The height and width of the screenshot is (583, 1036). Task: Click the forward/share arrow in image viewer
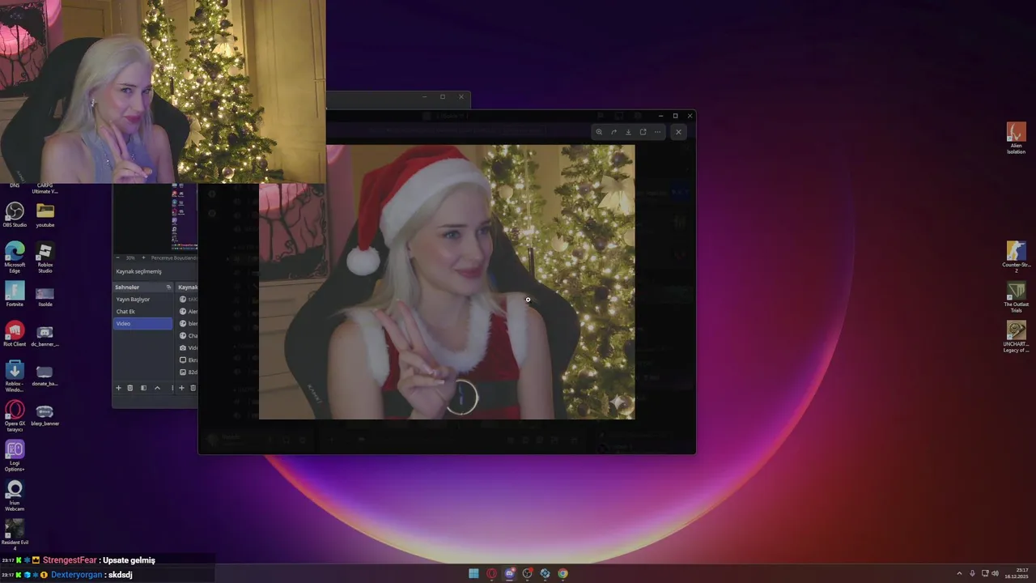pyautogui.click(x=614, y=132)
